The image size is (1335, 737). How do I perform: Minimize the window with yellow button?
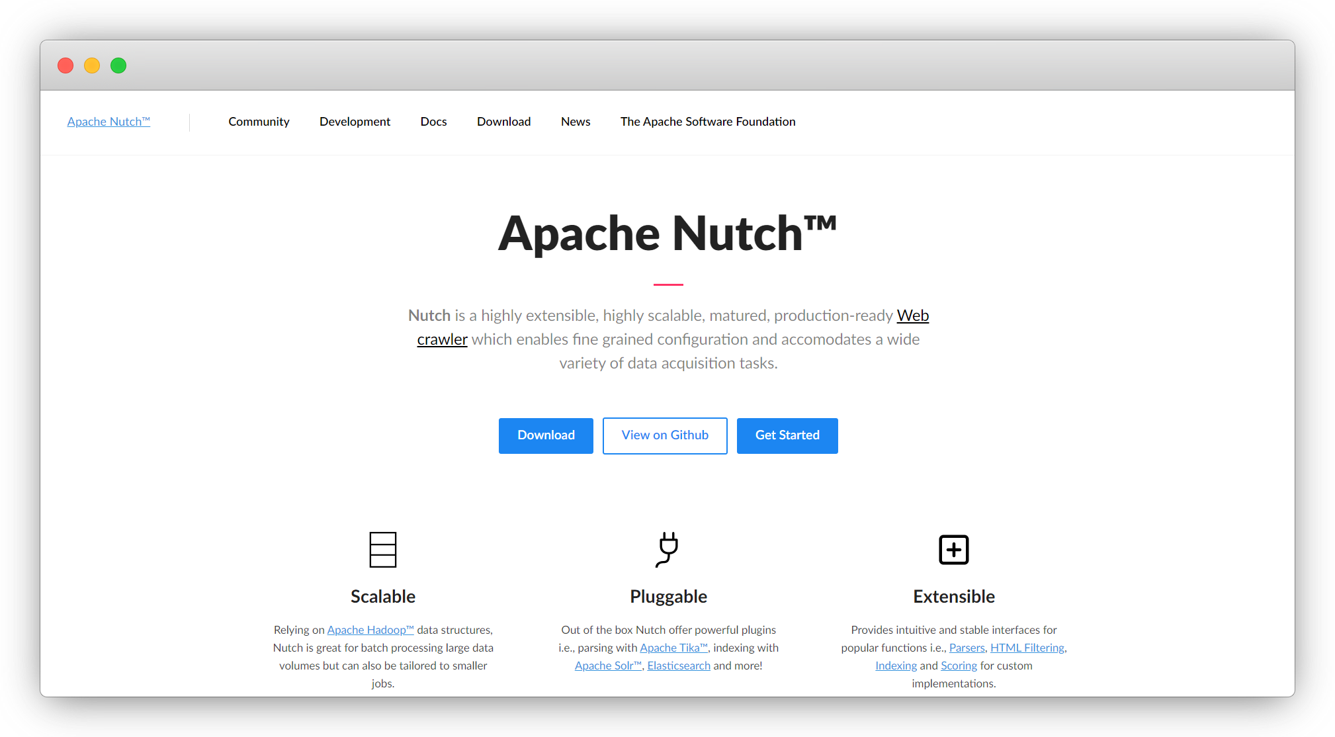[92, 65]
